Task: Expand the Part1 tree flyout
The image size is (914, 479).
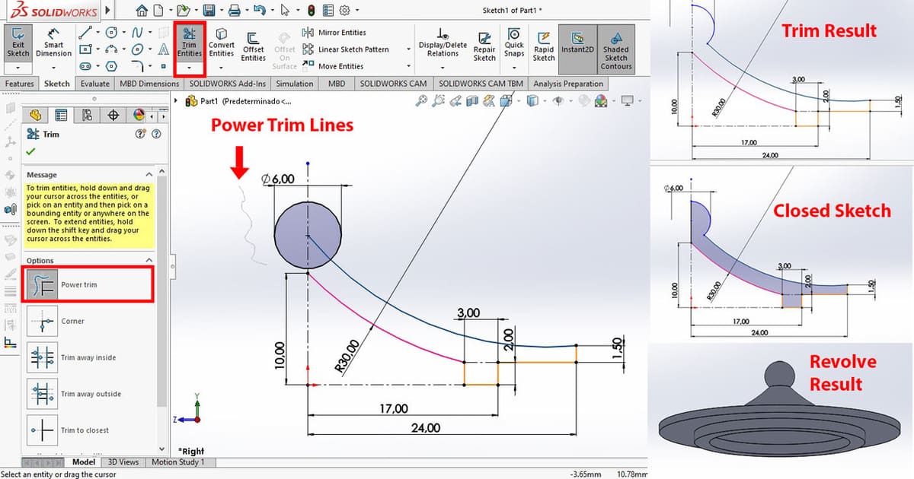Action: tap(177, 100)
